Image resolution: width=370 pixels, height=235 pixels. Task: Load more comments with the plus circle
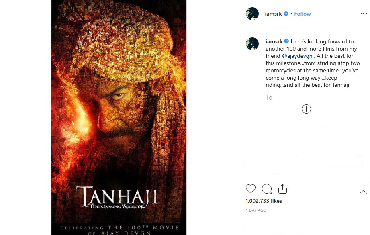pyautogui.click(x=306, y=109)
